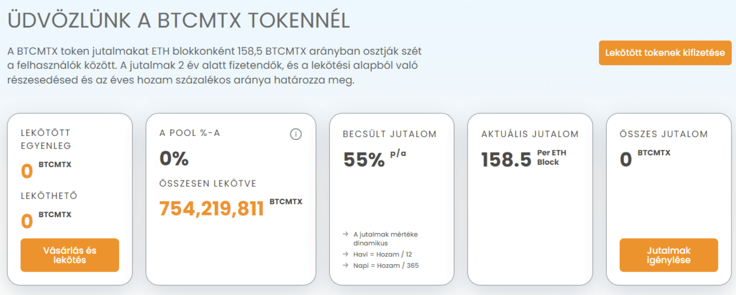The height and width of the screenshot is (295, 736).
Task: Click the 'Per ETH Block' unit label
Action: pos(552,157)
